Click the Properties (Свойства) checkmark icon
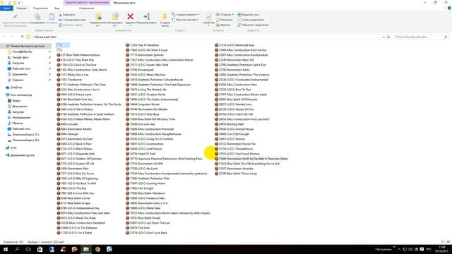The width and height of the screenshot is (452, 254). point(208,17)
